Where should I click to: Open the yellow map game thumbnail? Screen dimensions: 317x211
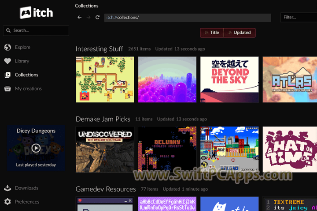pos(105,80)
